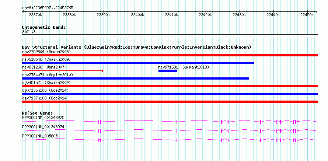
Task: Click the 22450k ruler tick label
Action: [x=307, y=15]
